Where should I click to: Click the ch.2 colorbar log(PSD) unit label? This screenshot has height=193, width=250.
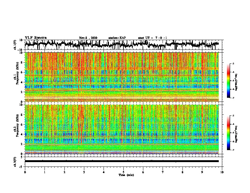coord(237,134)
